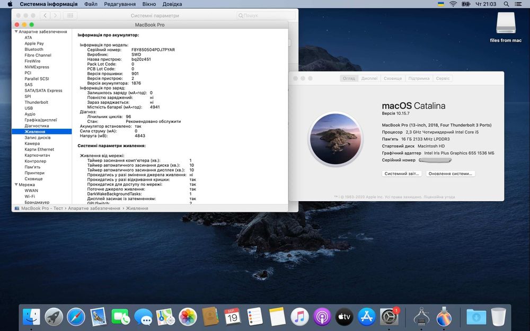This screenshot has width=530, height=331.
Task: Click macOS Catalina island image
Action: (x=335, y=139)
